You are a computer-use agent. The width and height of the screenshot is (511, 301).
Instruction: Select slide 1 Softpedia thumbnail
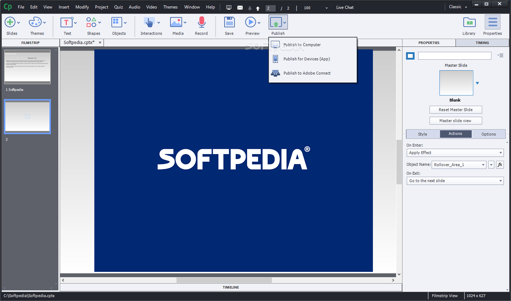pos(27,67)
